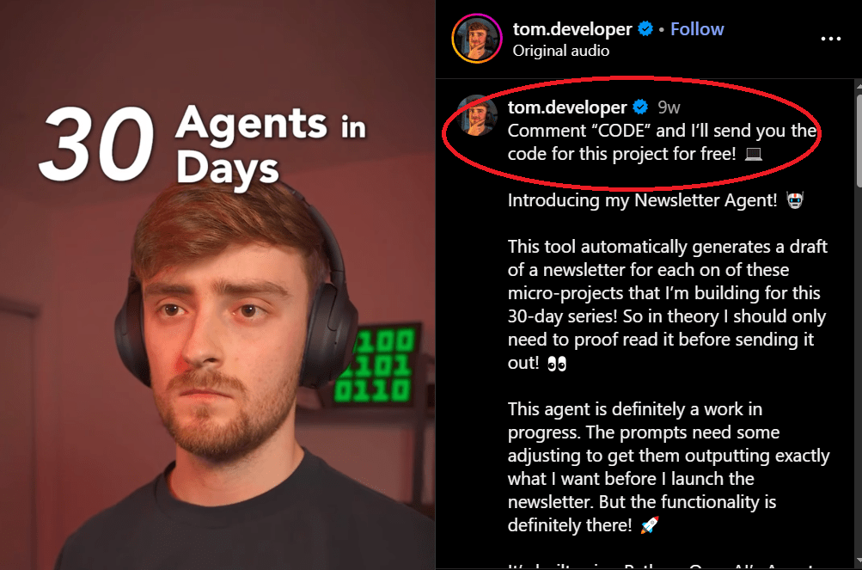Click the 9w timestamp on the caption
The height and width of the screenshot is (570, 862).
[x=669, y=107]
